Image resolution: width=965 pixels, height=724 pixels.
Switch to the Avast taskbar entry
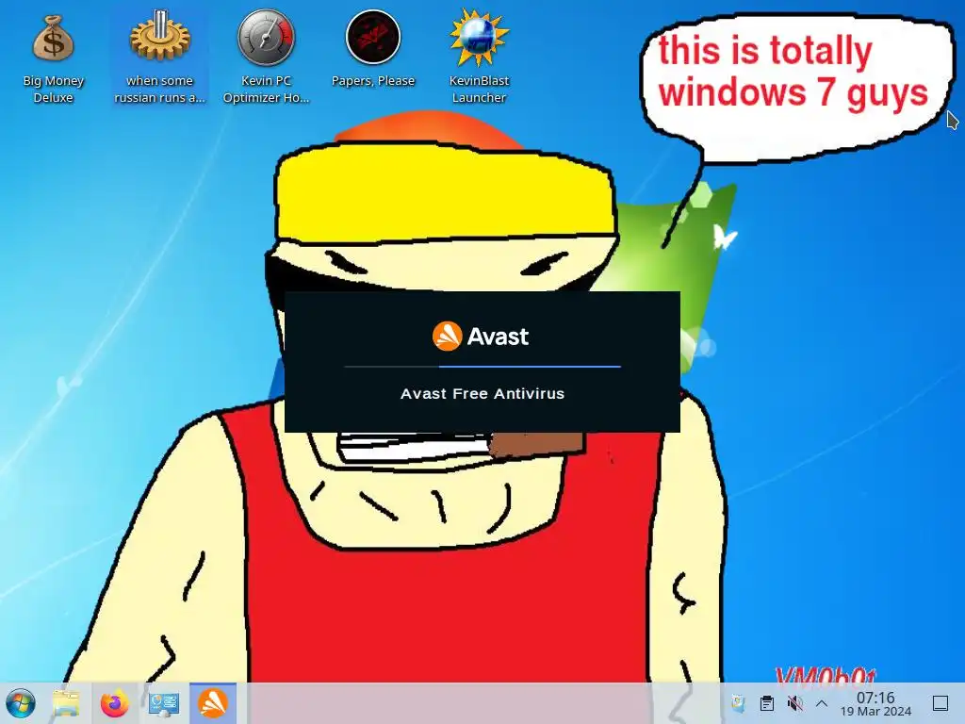(212, 703)
